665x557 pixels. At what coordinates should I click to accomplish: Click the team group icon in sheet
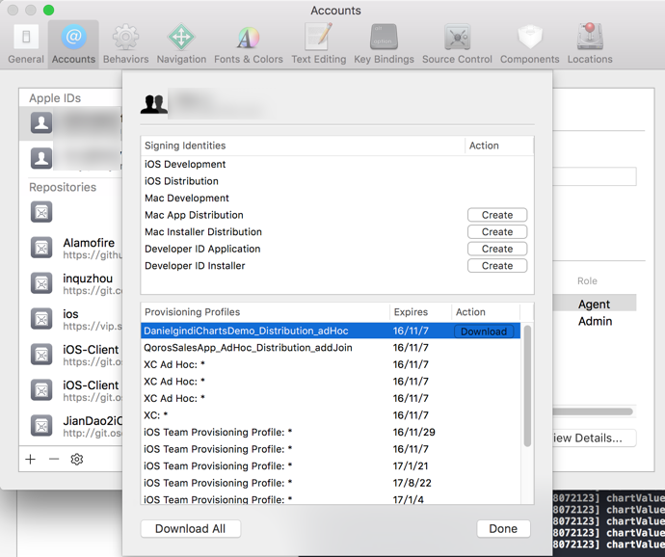(153, 104)
